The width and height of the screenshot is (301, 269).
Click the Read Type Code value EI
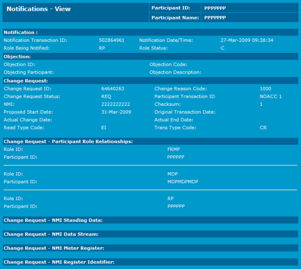click(103, 128)
